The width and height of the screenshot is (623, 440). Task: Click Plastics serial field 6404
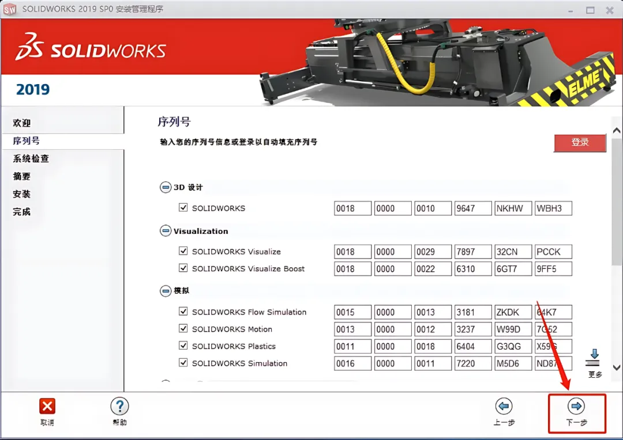[x=473, y=346]
